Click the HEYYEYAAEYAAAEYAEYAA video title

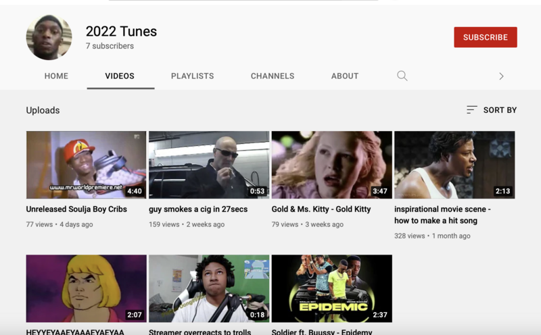(75, 332)
